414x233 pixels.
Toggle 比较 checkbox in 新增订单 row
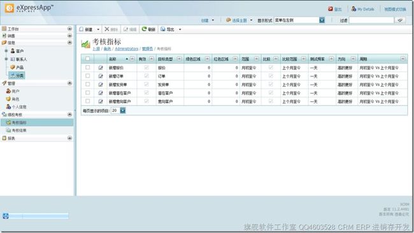click(x=271, y=76)
